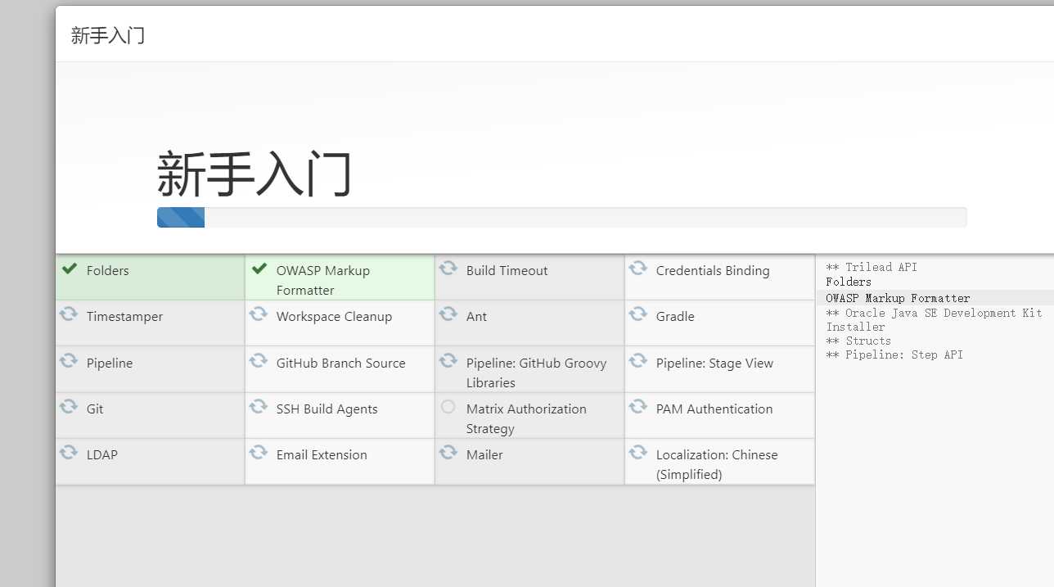Screen dimensions: 1054x587
Task: Click the refresh icon beside Timestamper
Action: click(x=68, y=314)
